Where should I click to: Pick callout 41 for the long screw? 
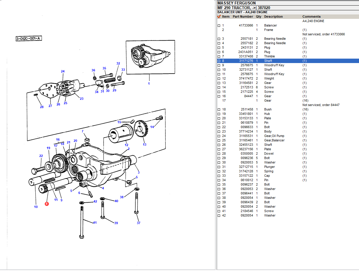tap(95, 223)
